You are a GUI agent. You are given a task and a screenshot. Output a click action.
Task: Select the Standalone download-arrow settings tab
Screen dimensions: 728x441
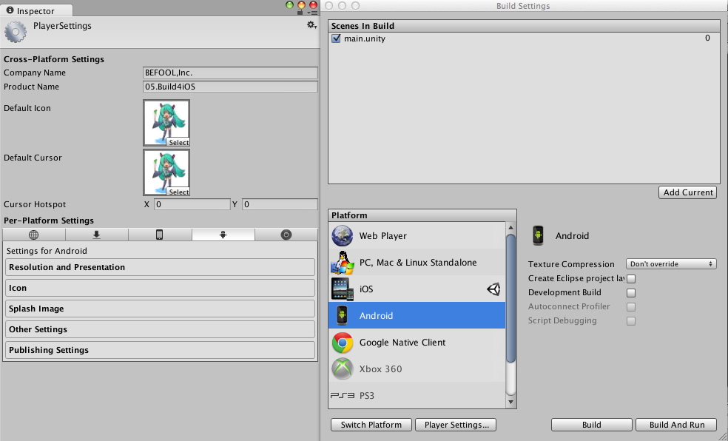point(97,235)
